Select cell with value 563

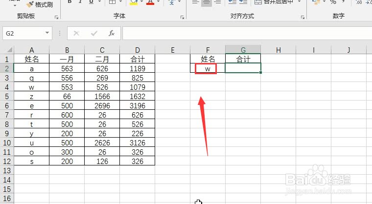tap(67, 69)
